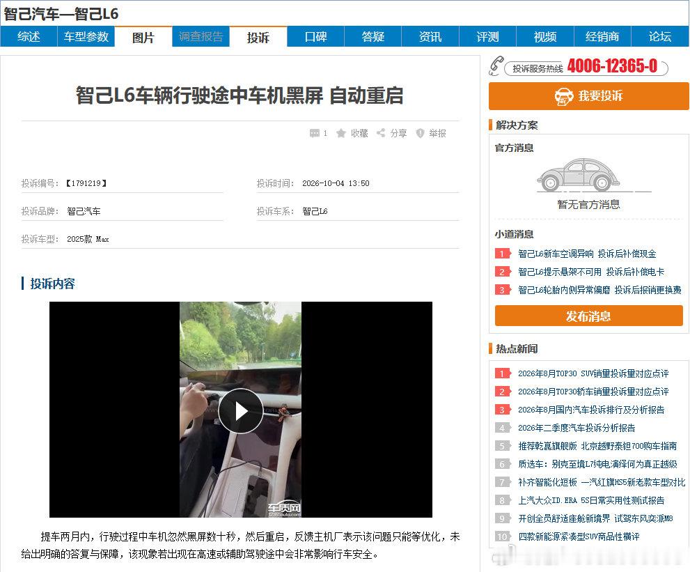Open the 评测 tab
This screenshot has width=690, height=572.
(x=487, y=36)
